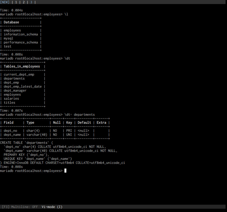Click the '\dt' command after second prompt
227x212 pixels.
67,59
